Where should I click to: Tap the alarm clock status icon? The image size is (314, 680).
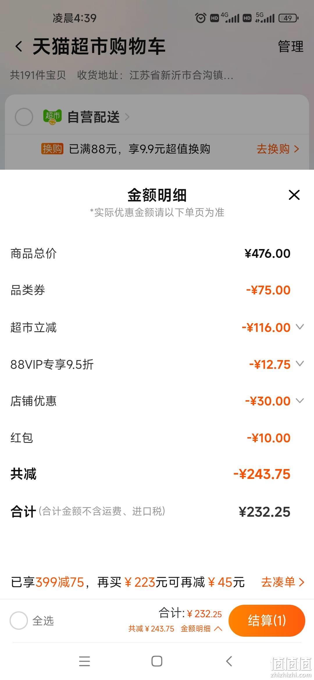[201, 18]
